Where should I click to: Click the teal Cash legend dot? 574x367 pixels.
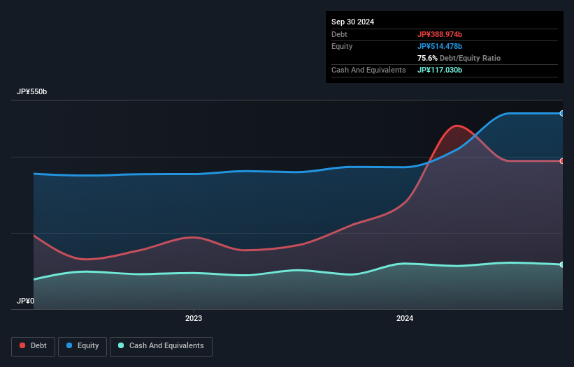tap(121, 345)
